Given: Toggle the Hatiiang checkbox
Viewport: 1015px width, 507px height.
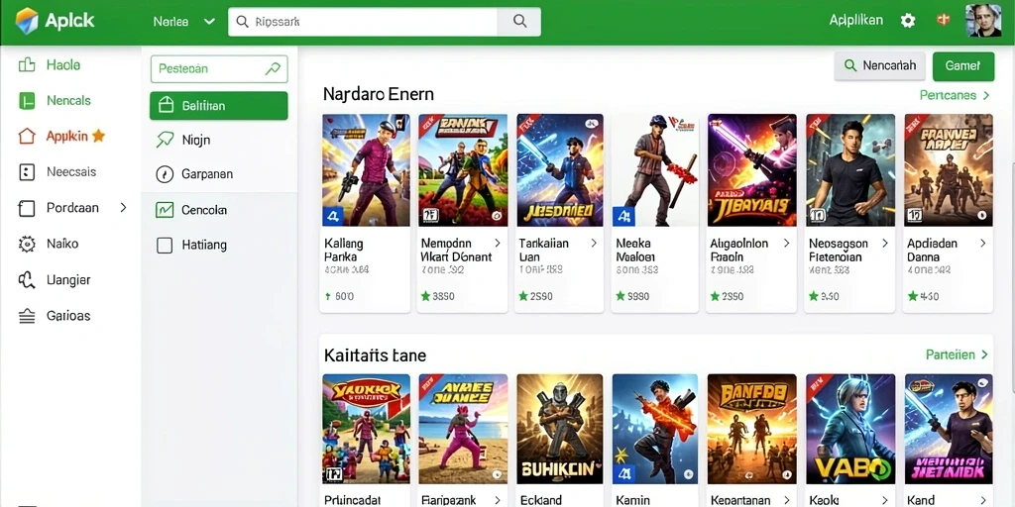Looking at the screenshot, I should point(166,246).
